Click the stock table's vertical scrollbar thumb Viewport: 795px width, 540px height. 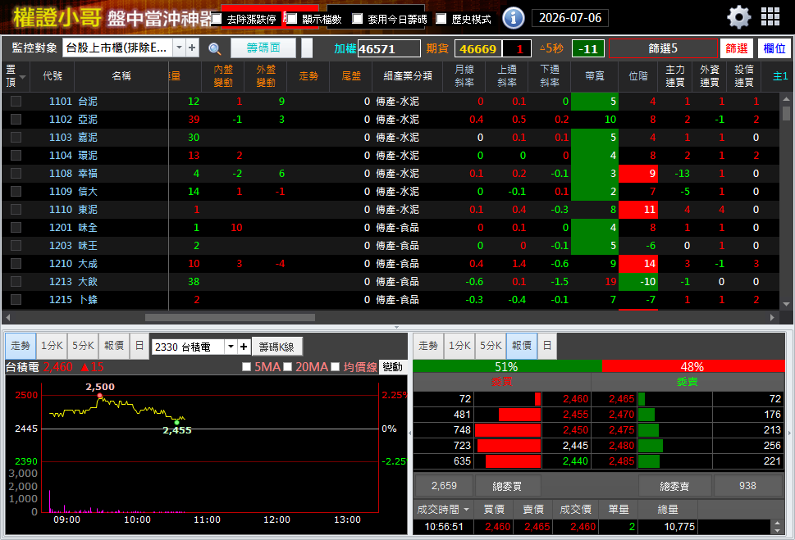(786, 113)
